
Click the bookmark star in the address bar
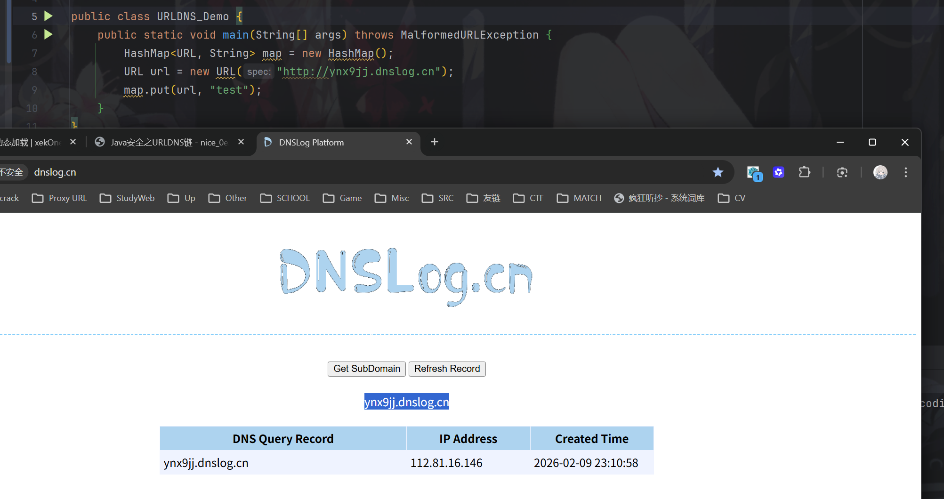pyautogui.click(x=718, y=172)
